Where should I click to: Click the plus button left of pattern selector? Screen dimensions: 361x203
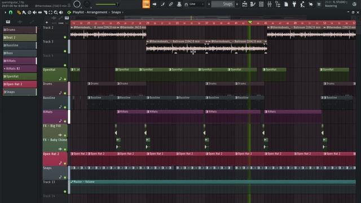point(209,4)
